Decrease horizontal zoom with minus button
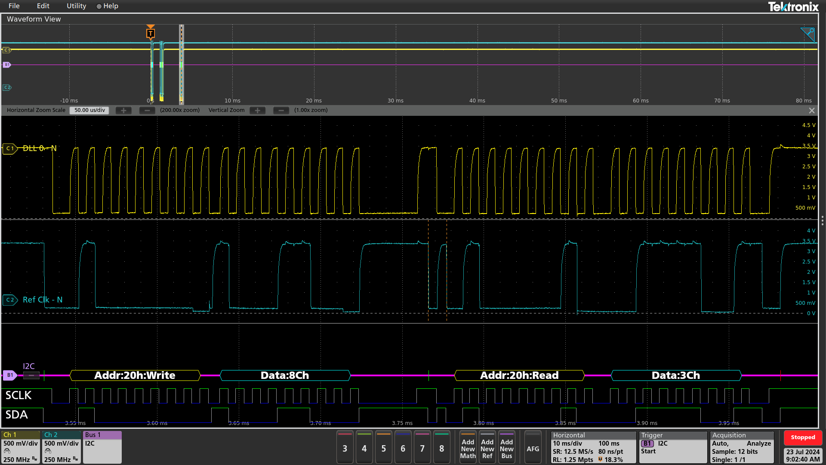This screenshot has width=826, height=465. pos(147,111)
